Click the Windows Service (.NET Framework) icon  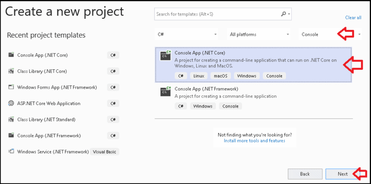tap(11, 151)
